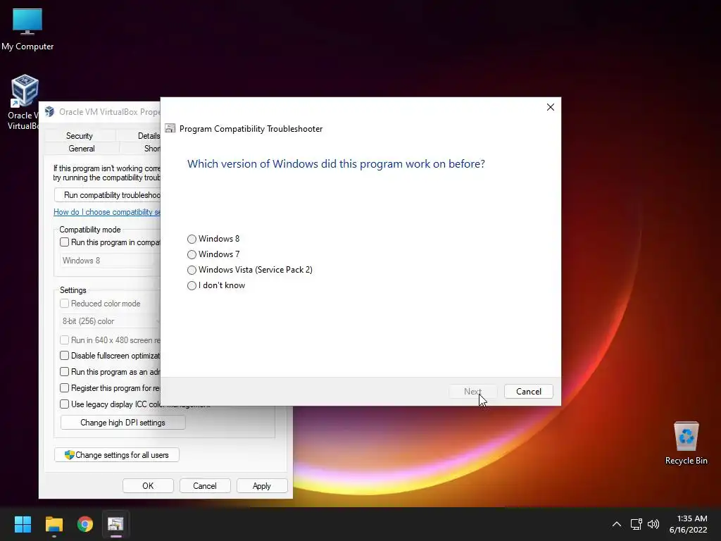The image size is (721, 541).
Task: Switch to the General tab
Action: pyautogui.click(x=82, y=149)
